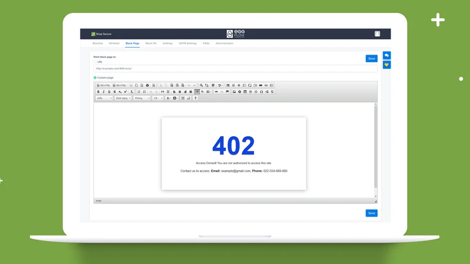Toggle the left-to-right text direction button
The width and height of the screenshot is (470, 264).
[197, 92]
